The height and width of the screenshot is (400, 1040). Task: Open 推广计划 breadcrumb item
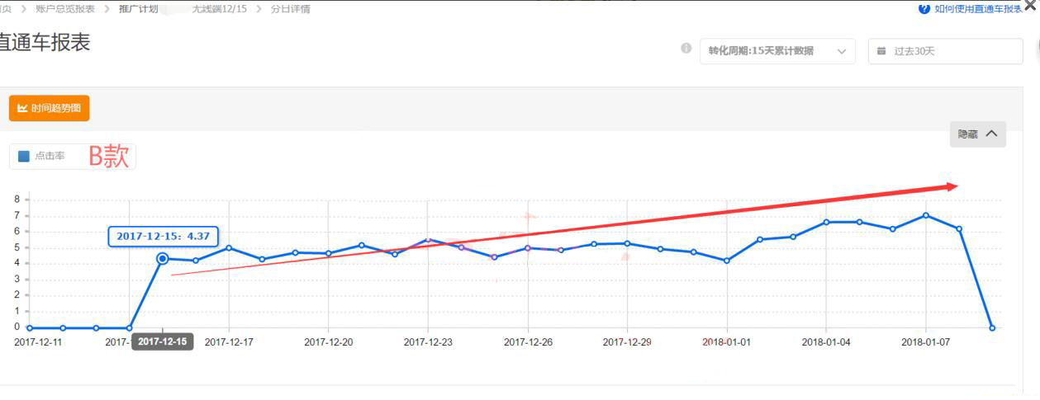tap(138, 9)
